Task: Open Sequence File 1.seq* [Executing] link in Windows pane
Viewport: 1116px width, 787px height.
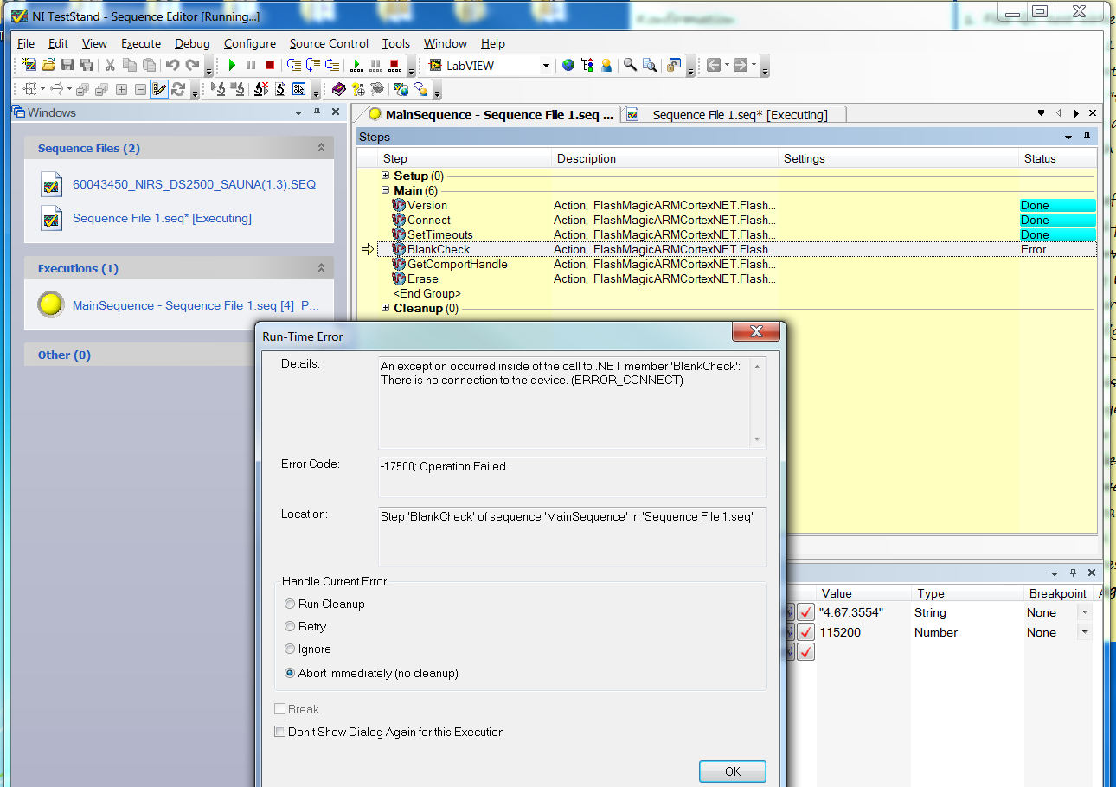Action: [x=162, y=218]
